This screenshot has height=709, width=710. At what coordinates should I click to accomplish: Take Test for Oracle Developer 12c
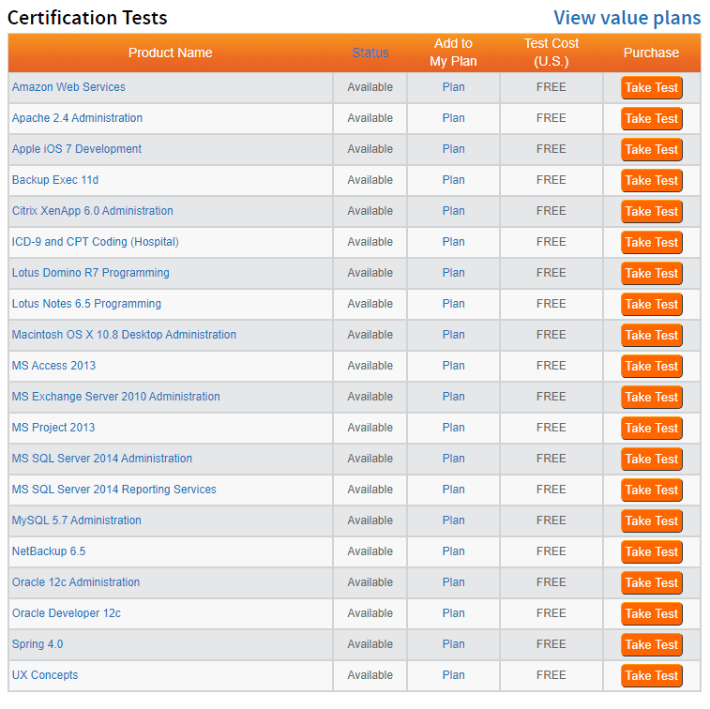[x=651, y=613]
